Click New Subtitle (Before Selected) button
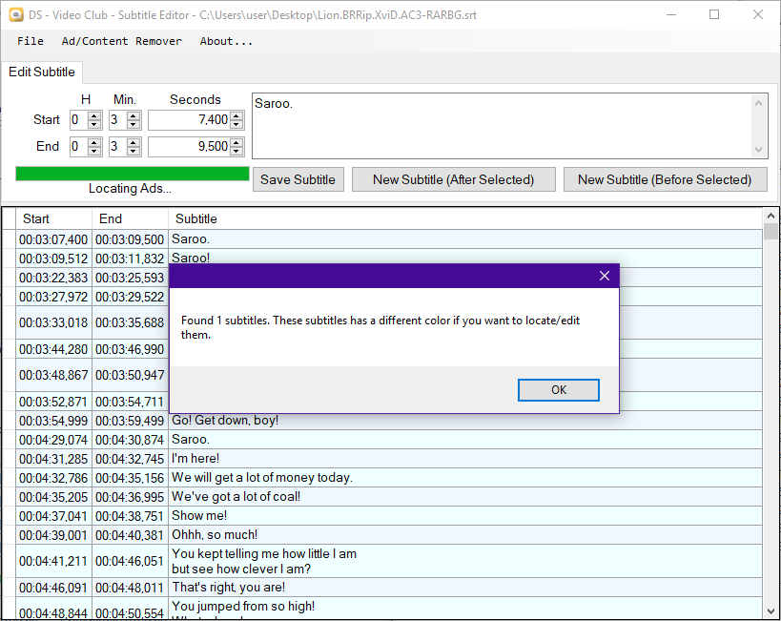781x621 pixels. [665, 179]
